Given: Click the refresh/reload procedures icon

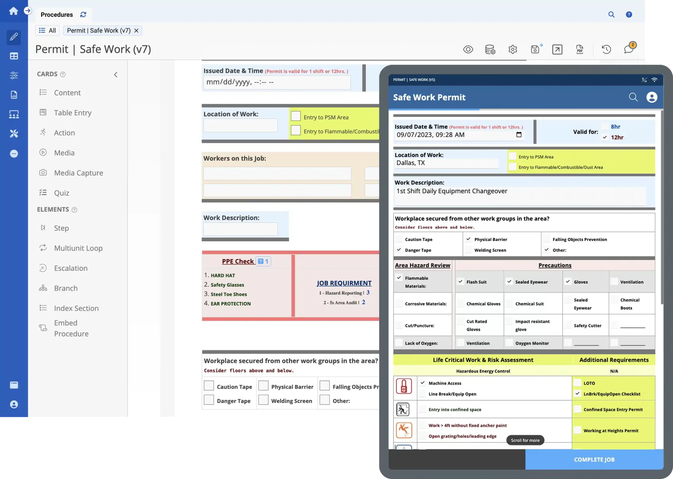Looking at the screenshot, I should pos(83,14).
